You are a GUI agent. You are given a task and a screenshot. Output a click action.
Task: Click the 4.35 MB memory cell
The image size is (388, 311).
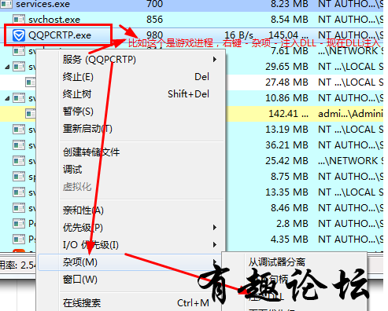(x=290, y=240)
